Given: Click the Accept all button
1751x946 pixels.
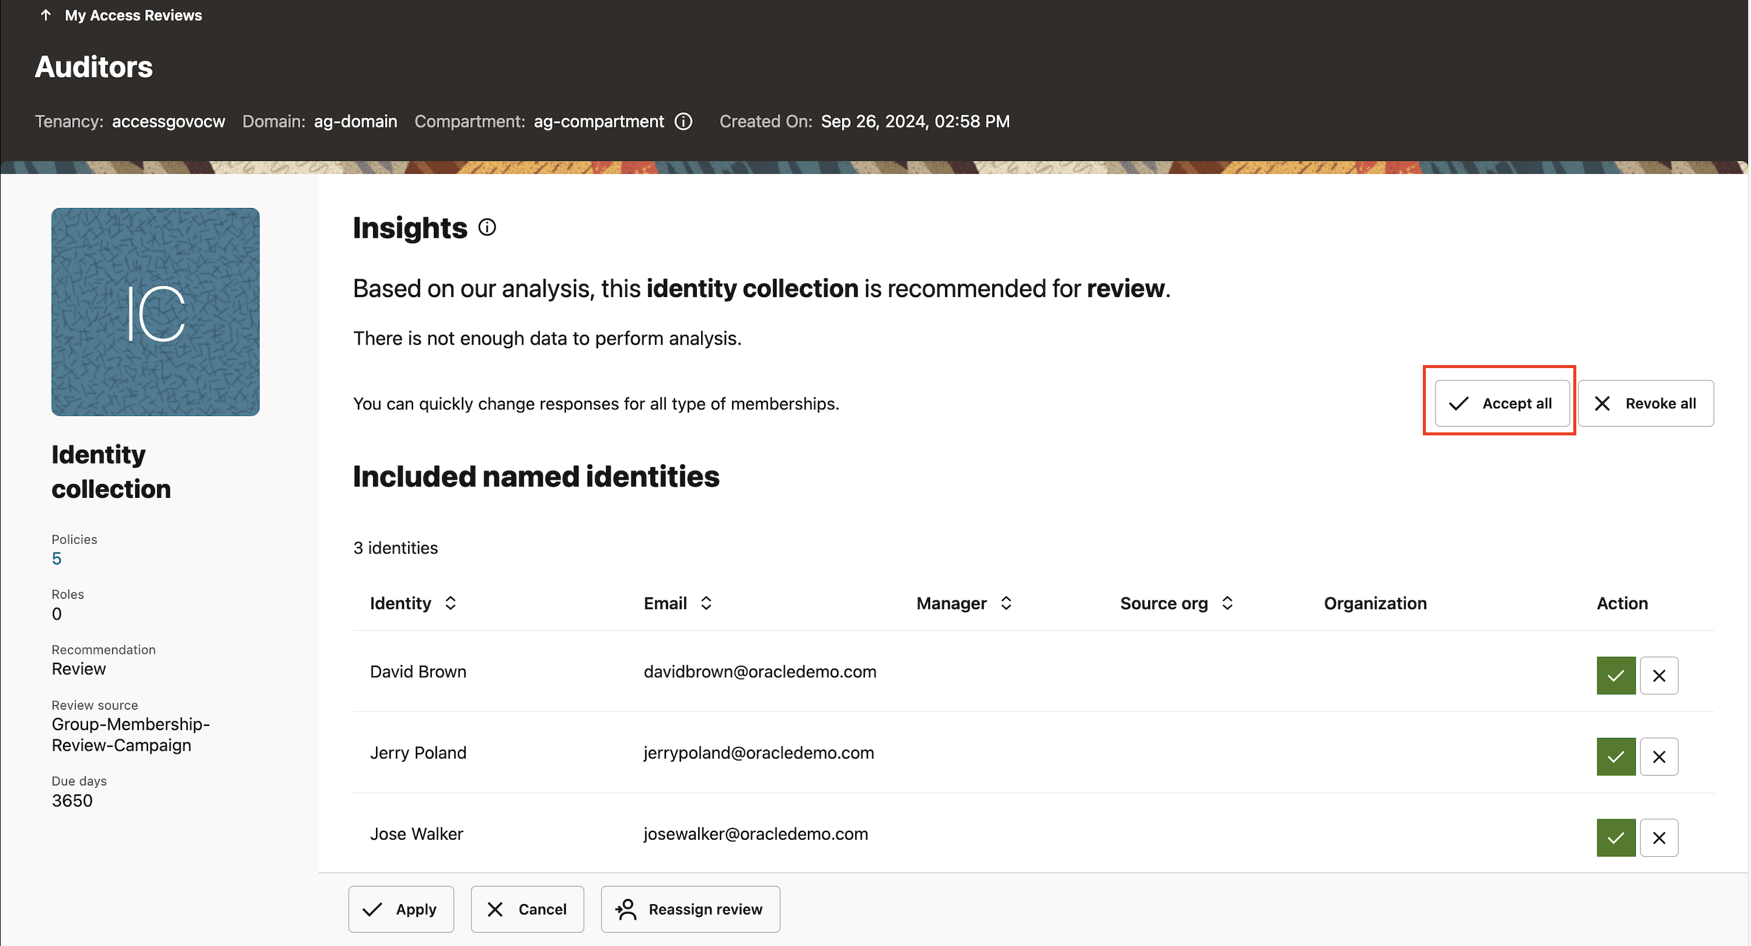Looking at the screenshot, I should coord(1501,403).
